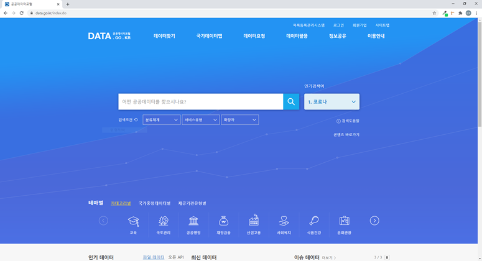Open the 사이트맵 sitemap link
This screenshot has height=261, width=482.
click(382, 25)
